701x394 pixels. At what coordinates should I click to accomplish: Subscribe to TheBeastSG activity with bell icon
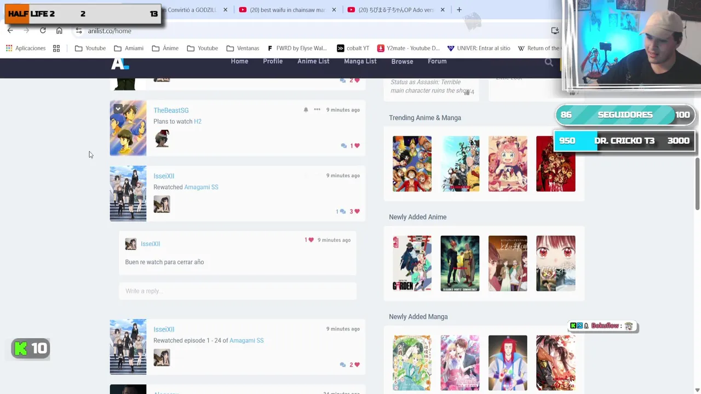click(306, 109)
